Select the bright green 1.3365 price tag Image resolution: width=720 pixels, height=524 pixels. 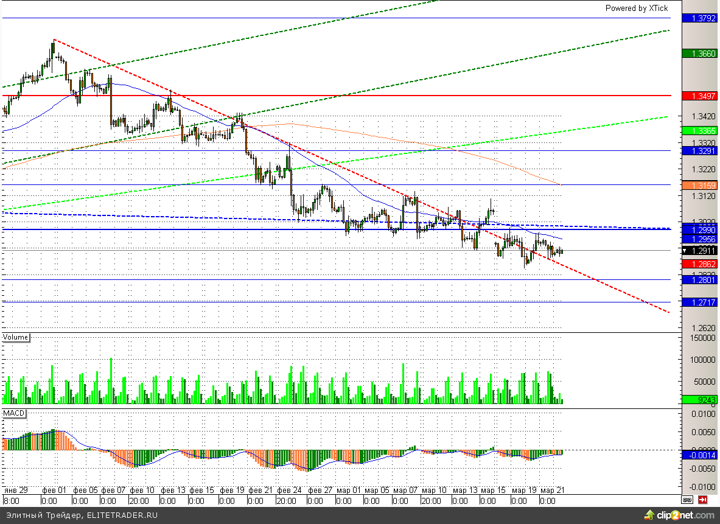[701, 131]
